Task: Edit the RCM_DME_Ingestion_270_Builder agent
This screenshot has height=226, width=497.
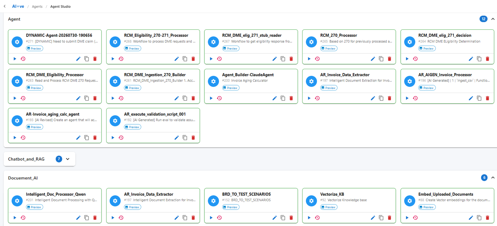Action: [176, 98]
